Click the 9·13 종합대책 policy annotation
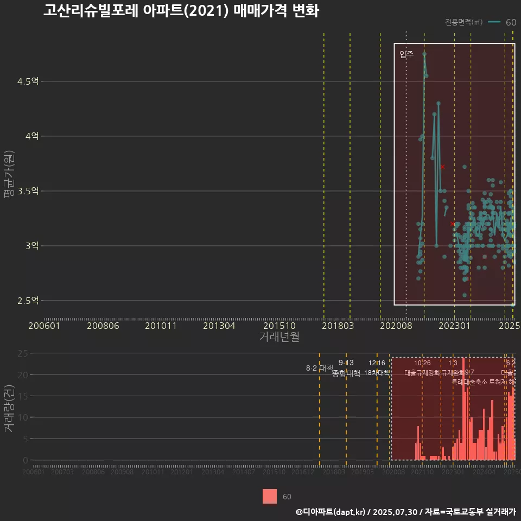 click(346, 368)
